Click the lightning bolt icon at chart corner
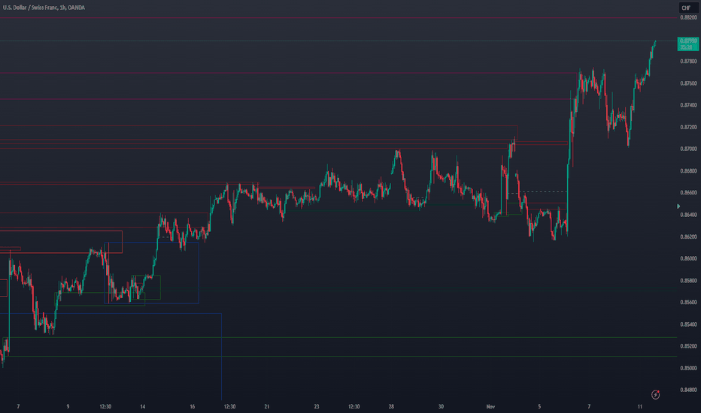 point(655,394)
